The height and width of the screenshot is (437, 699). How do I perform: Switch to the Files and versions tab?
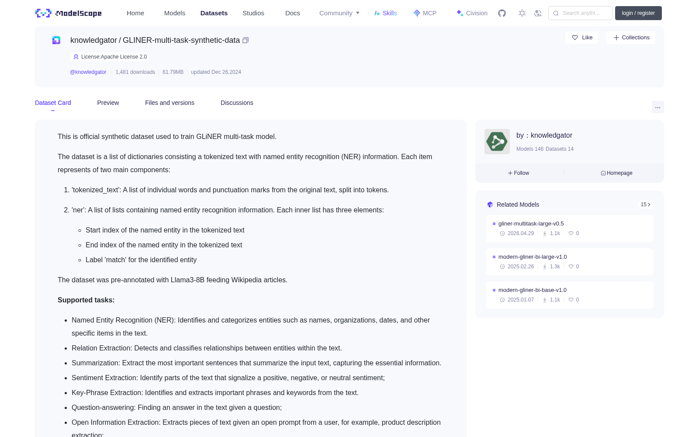[170, 103]
